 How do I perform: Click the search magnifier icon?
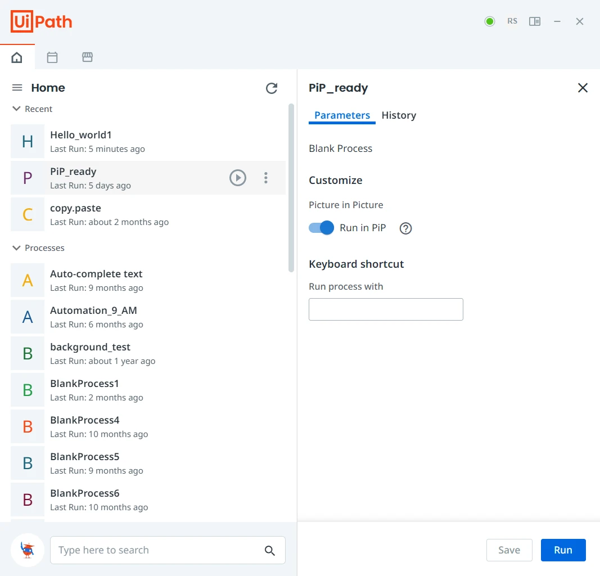(270, 550)
